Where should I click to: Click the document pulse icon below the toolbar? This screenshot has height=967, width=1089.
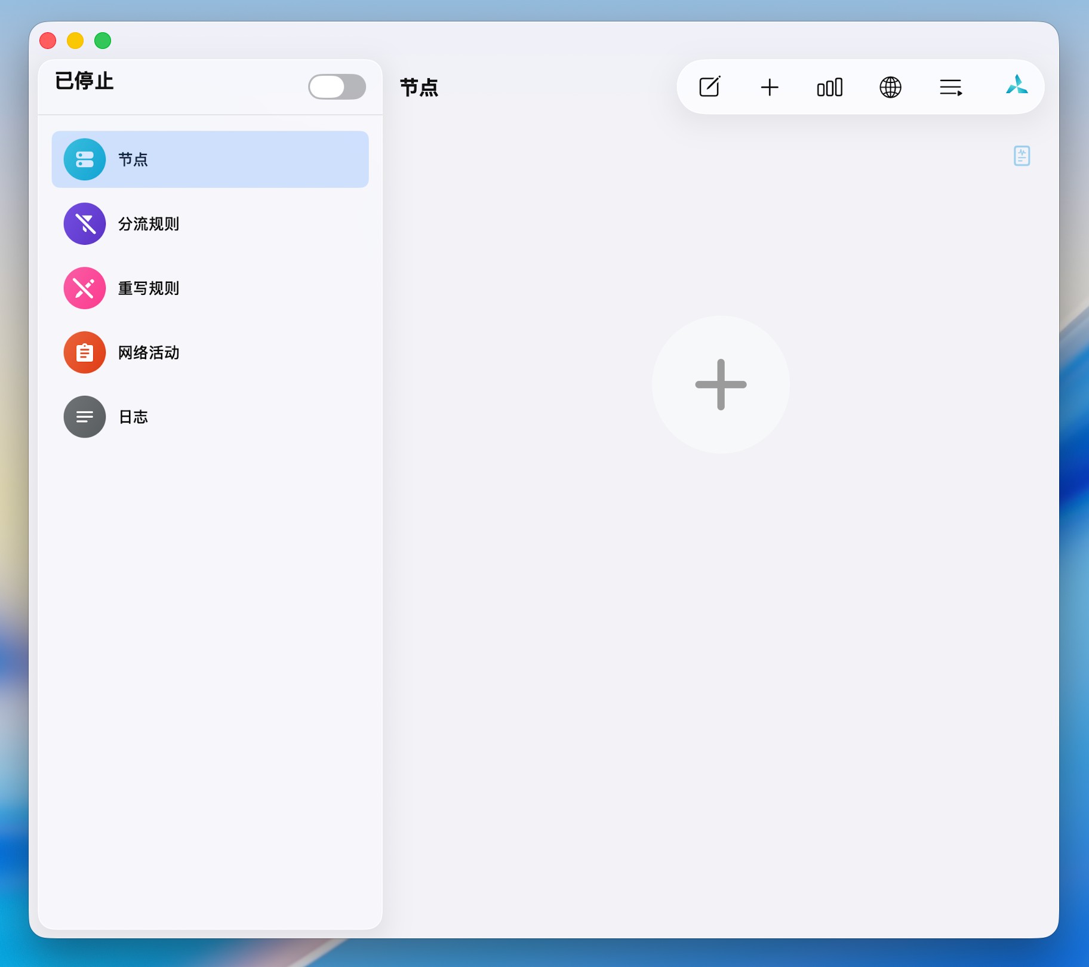pyautogui.click(x=1022, y=156)
